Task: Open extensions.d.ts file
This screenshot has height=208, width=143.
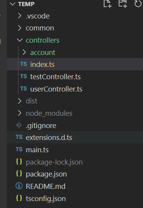Action: [49, 137]
